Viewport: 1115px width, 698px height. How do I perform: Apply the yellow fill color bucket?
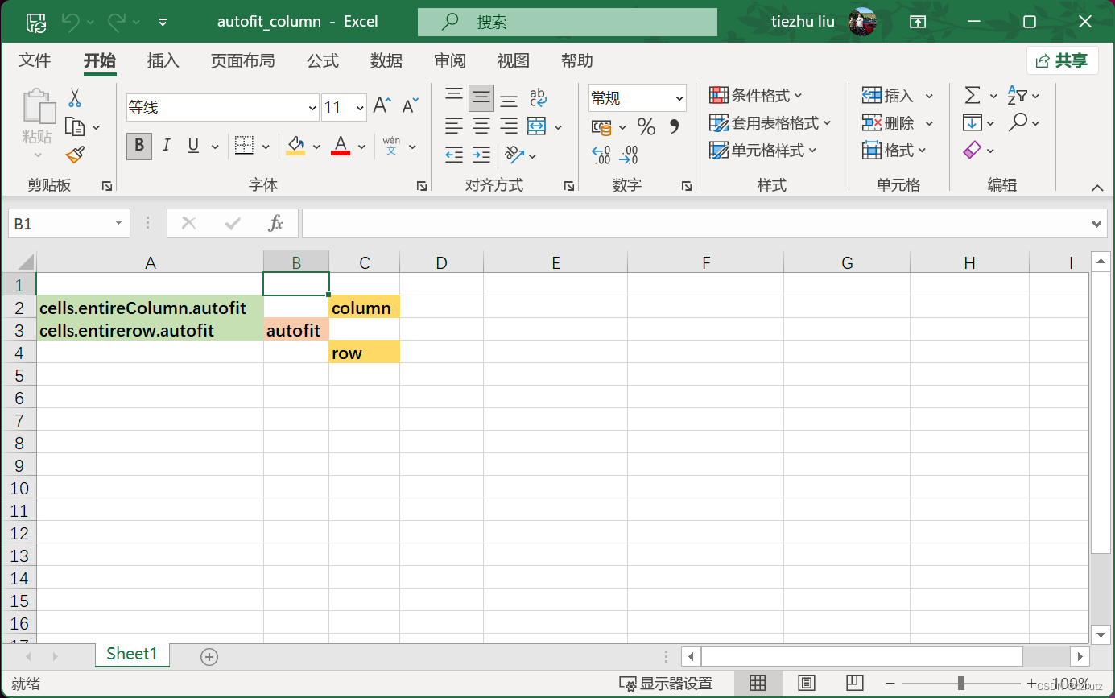tap(295, 146)
